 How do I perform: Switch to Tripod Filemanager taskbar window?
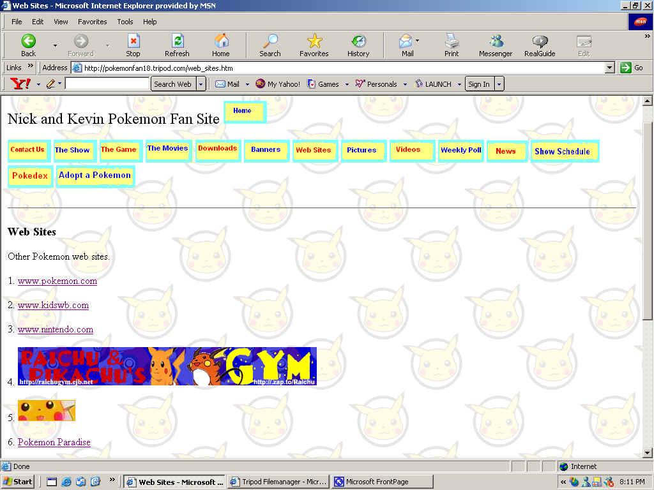click(x=278, y=482)
